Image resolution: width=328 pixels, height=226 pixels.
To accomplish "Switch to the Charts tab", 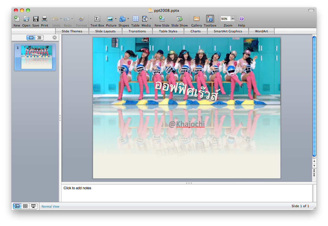I will coord(196,31).
